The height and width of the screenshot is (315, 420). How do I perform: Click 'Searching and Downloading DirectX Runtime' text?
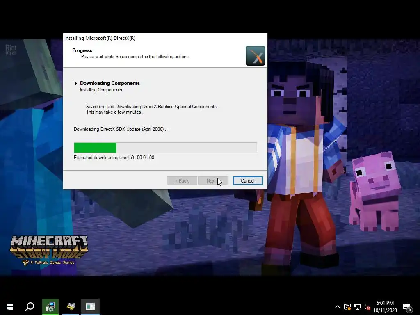152,107
